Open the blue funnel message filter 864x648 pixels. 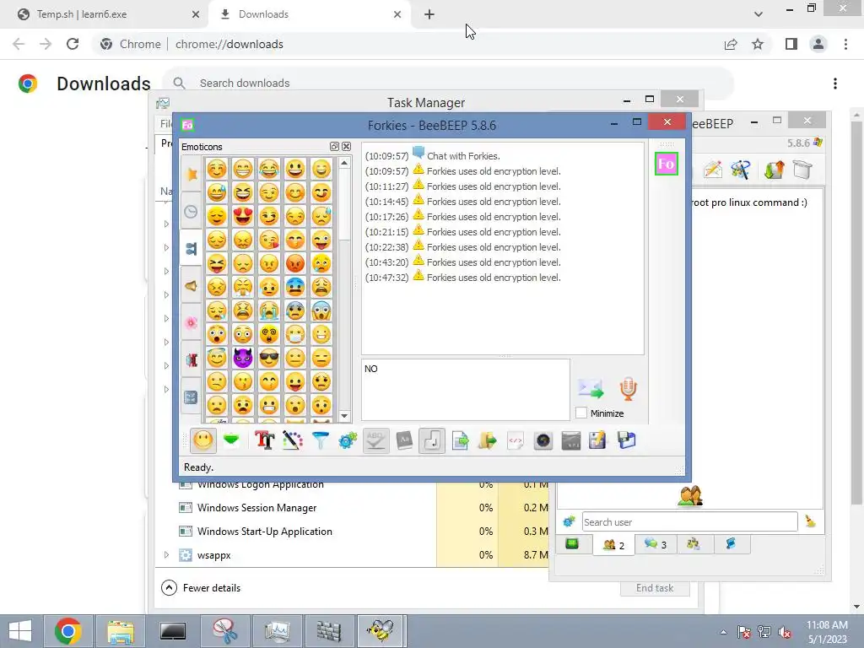(x=320, y=440)
